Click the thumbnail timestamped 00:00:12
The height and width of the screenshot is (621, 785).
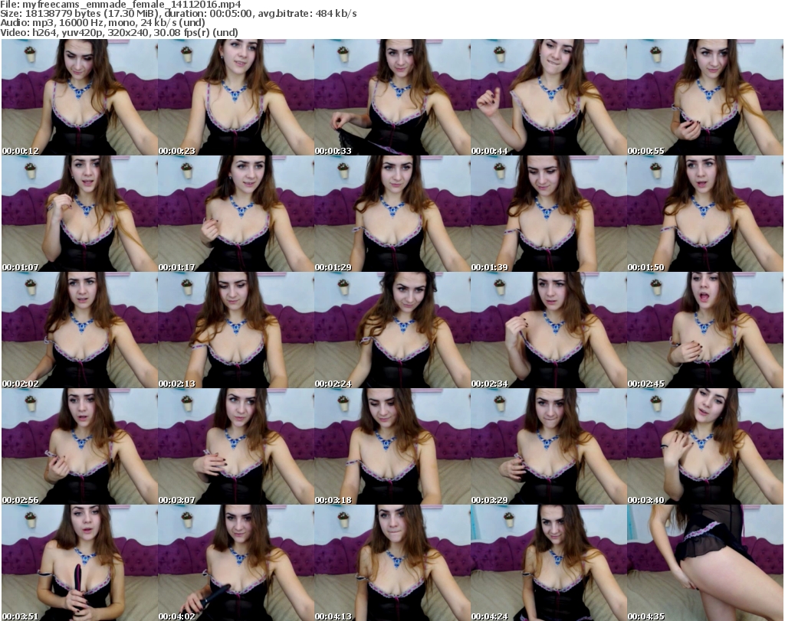tap(79, 98)
